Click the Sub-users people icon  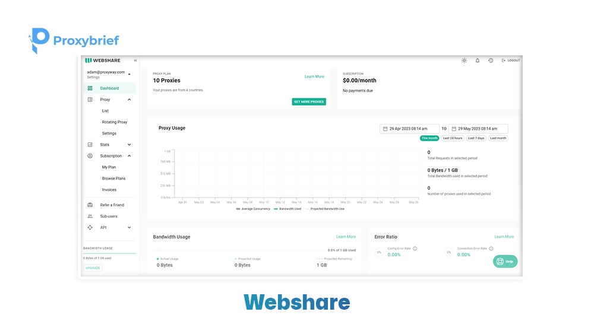tap(90, 217)
